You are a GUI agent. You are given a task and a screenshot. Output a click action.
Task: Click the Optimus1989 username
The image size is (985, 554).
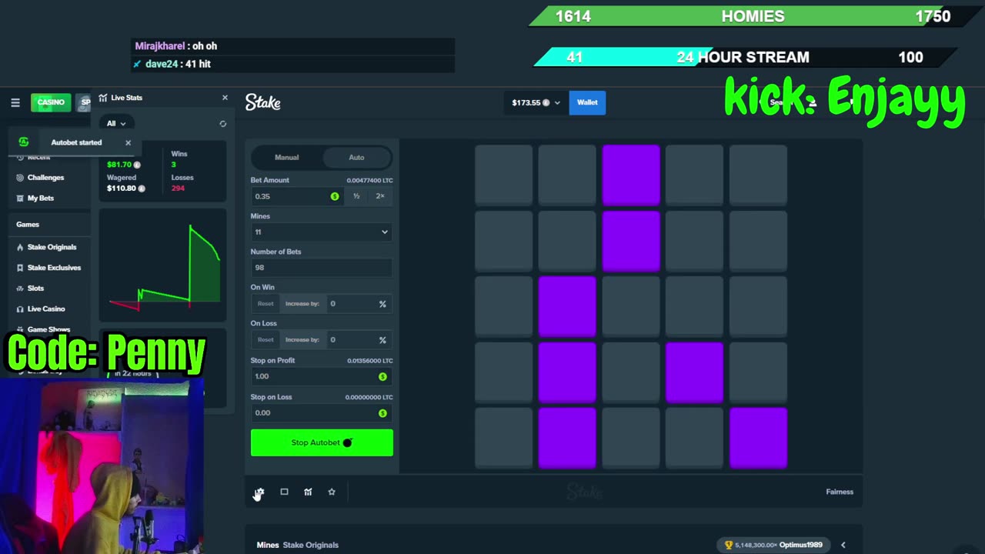click(x=800, y=545)
